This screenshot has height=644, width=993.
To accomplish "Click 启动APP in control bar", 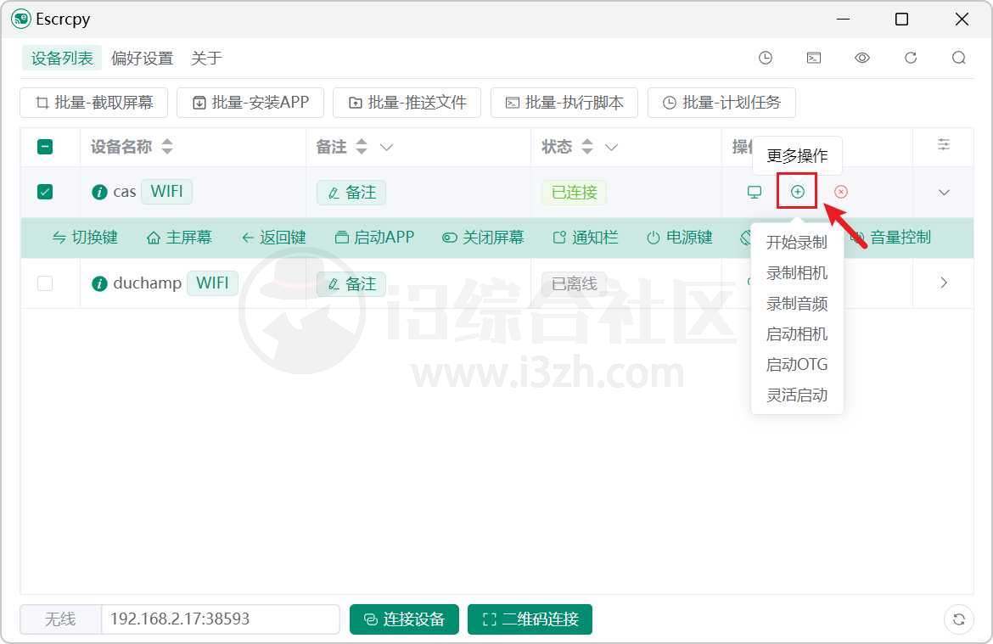I will (x=374, y=238).
